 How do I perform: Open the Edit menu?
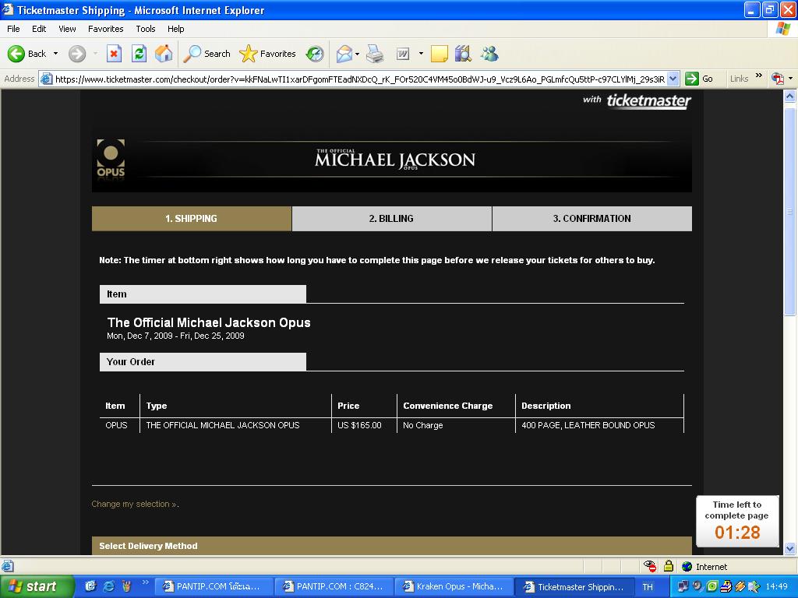(x=39, y=29)
